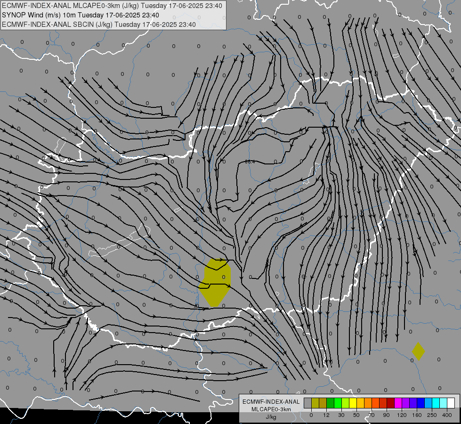
Task: Click the legend tick value 250
Action: [432, 415]
